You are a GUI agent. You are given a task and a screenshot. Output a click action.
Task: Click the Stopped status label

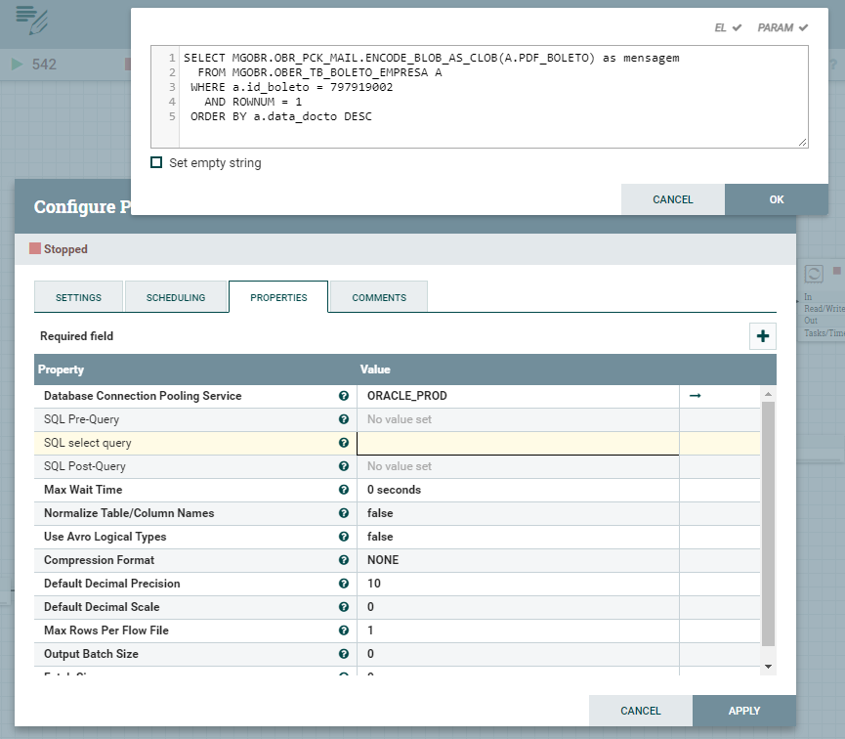[x=65, y=249]
